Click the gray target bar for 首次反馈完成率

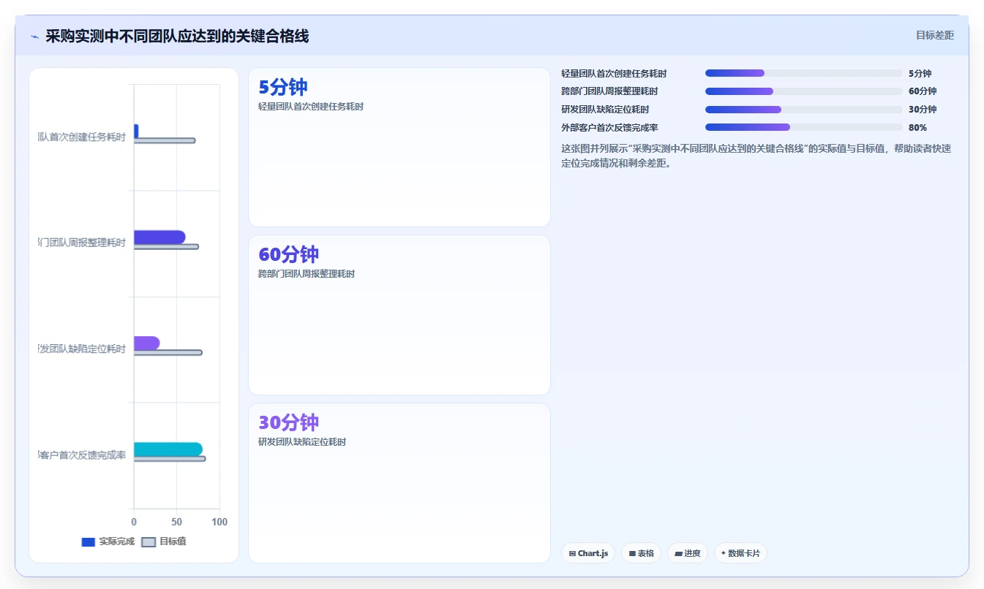point(170,459)
